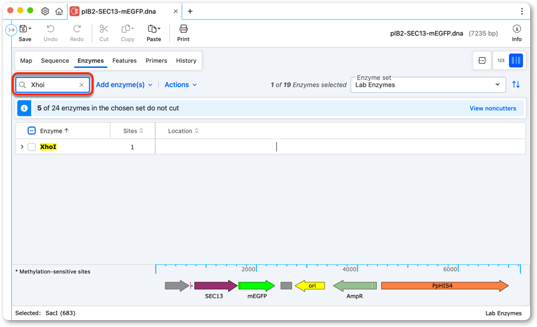The height and width of the screenshot is (327, 537).
Task: Open the Actions dropdown
Action: [180, 85]
